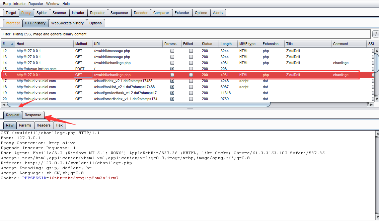Toggle Edited checkbox for row 13
The height and width of the screenshot is (221, 379).
pos(191,57)
